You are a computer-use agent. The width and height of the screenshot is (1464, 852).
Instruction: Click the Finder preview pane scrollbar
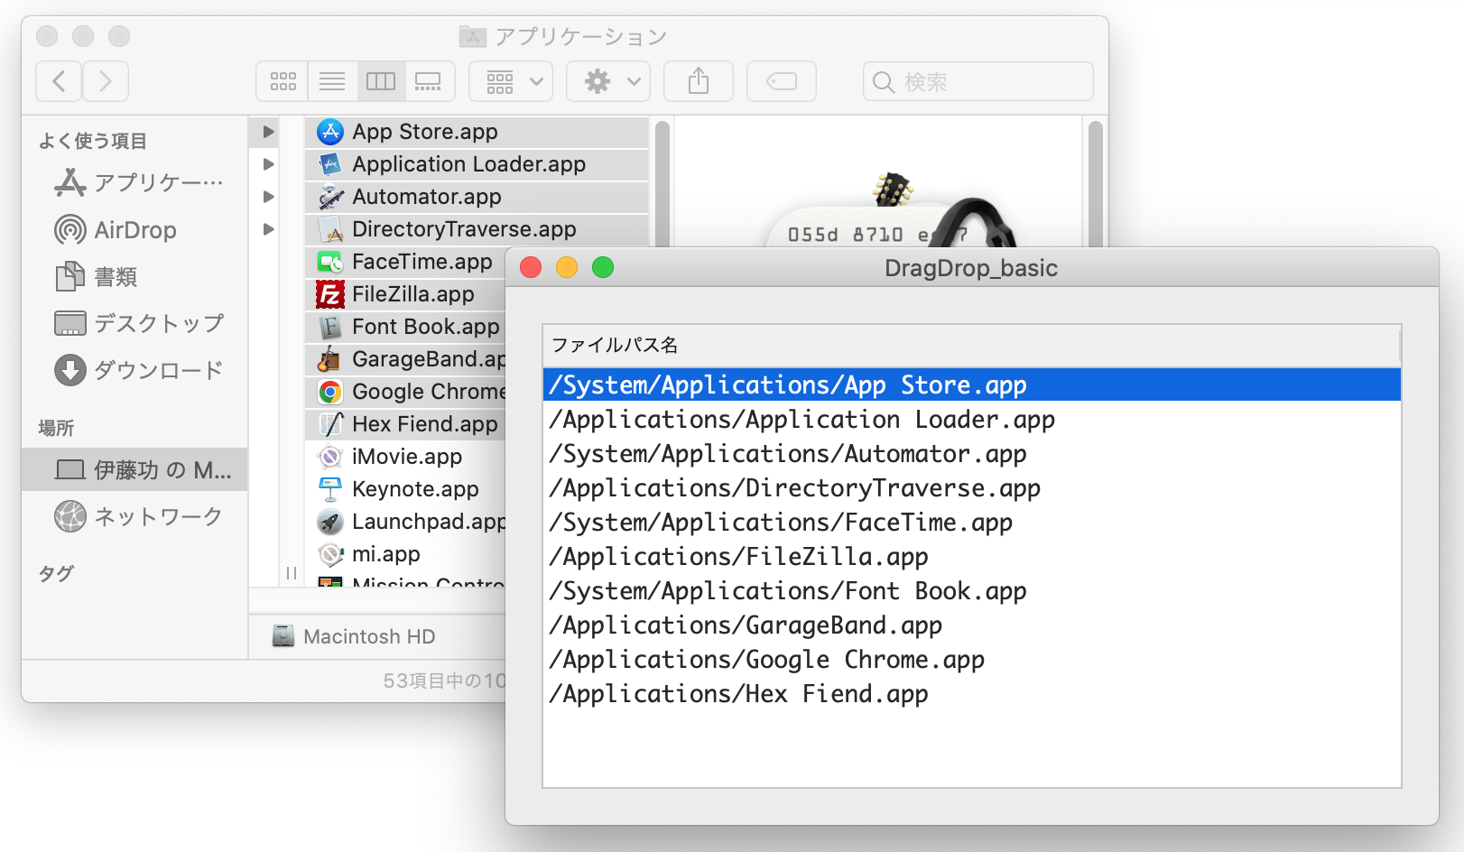[x=1096, y=183]
